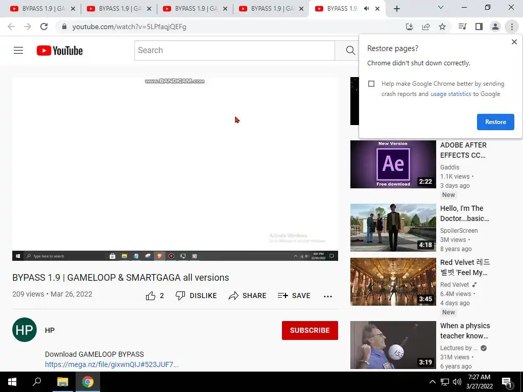Open the taskbar clock and date
Image resolution: width=523 pixels, height=392 pixels.
tap(479, 382)
